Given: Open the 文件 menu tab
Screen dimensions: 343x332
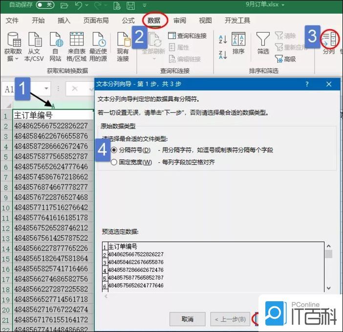Looking at the screenshot, I should (12, 21).
